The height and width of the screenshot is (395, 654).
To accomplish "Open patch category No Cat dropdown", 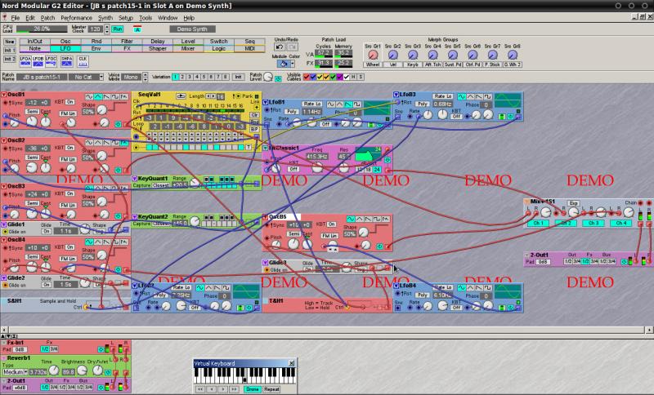I will 101,77.
